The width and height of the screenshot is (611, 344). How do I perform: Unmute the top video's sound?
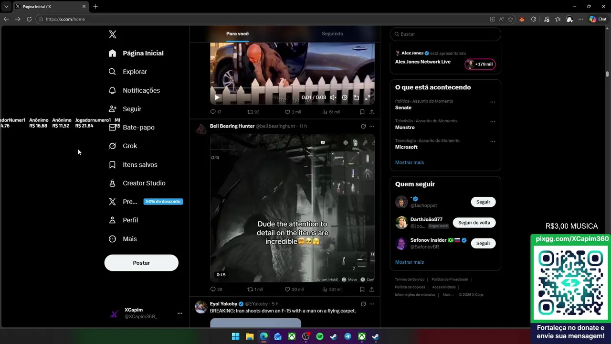click(333, 97)
